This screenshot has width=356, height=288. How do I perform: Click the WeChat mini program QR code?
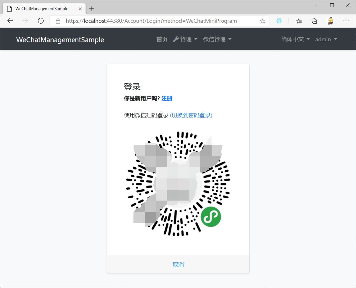pyautogui.click(x=178, y=184)
